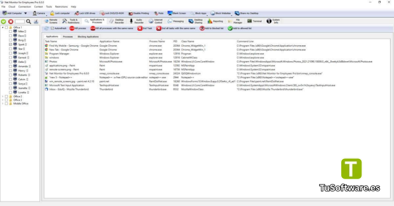Open the Camera tool
This screenshot has height=206, width=394.
[x=39, y=13]
